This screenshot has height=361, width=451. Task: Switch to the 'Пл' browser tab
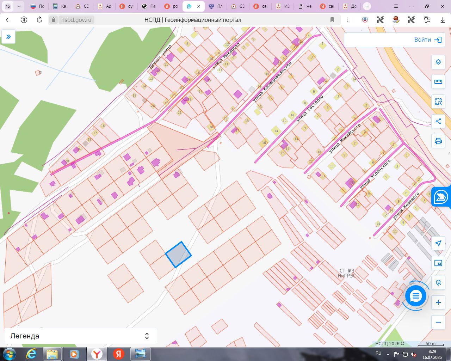(216, 6)
